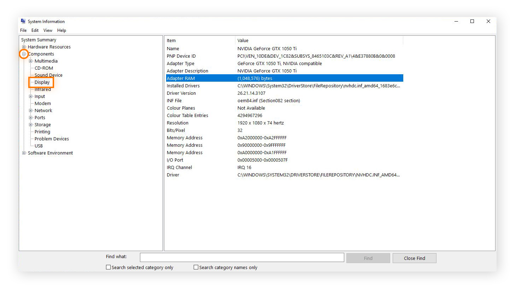Viewport: 516px width, 291px height.
Task: Select the Components tree item
Action: pos(41,54)
